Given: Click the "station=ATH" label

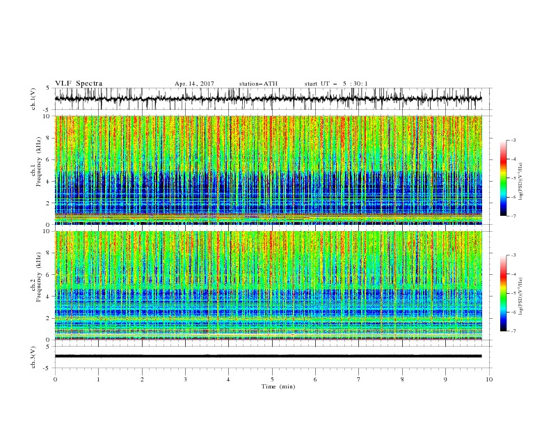Looking at the screenshot, I should [x=258, y=84].
